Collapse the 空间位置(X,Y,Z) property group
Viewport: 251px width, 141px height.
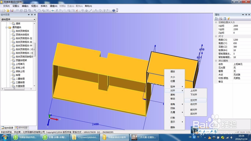point(216,22)
